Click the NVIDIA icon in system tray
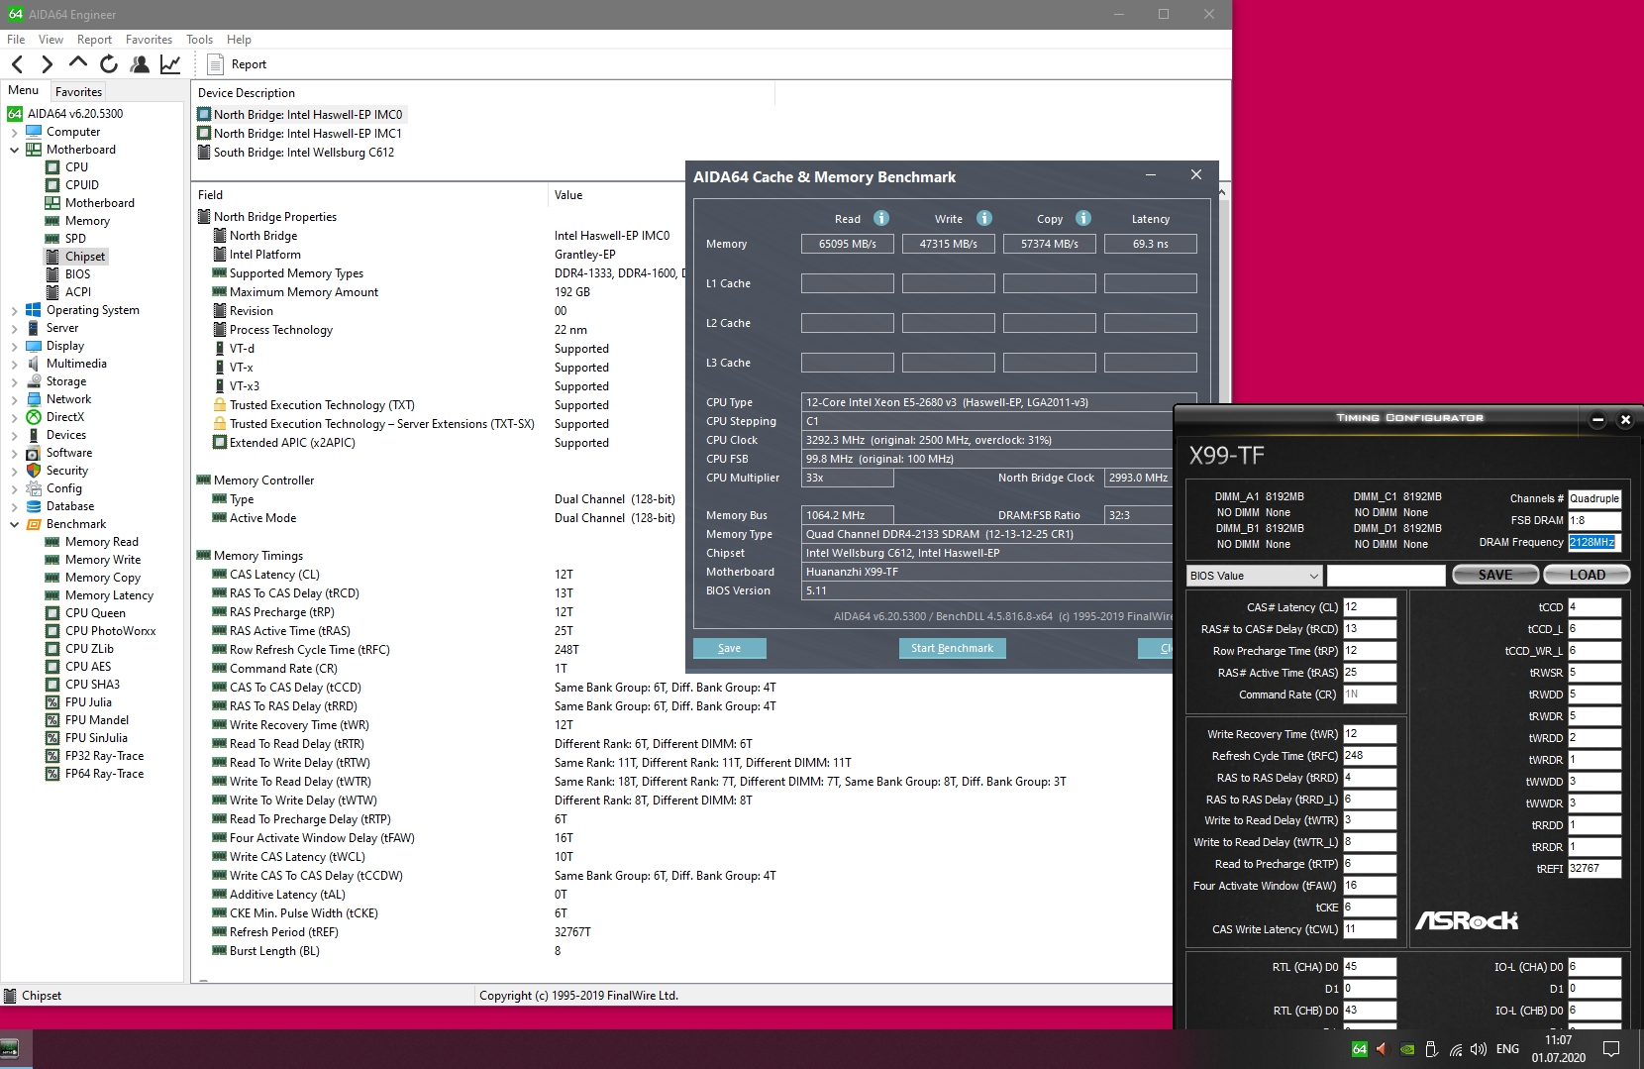1644x1069 pixels. [x=1407, y=1049]
